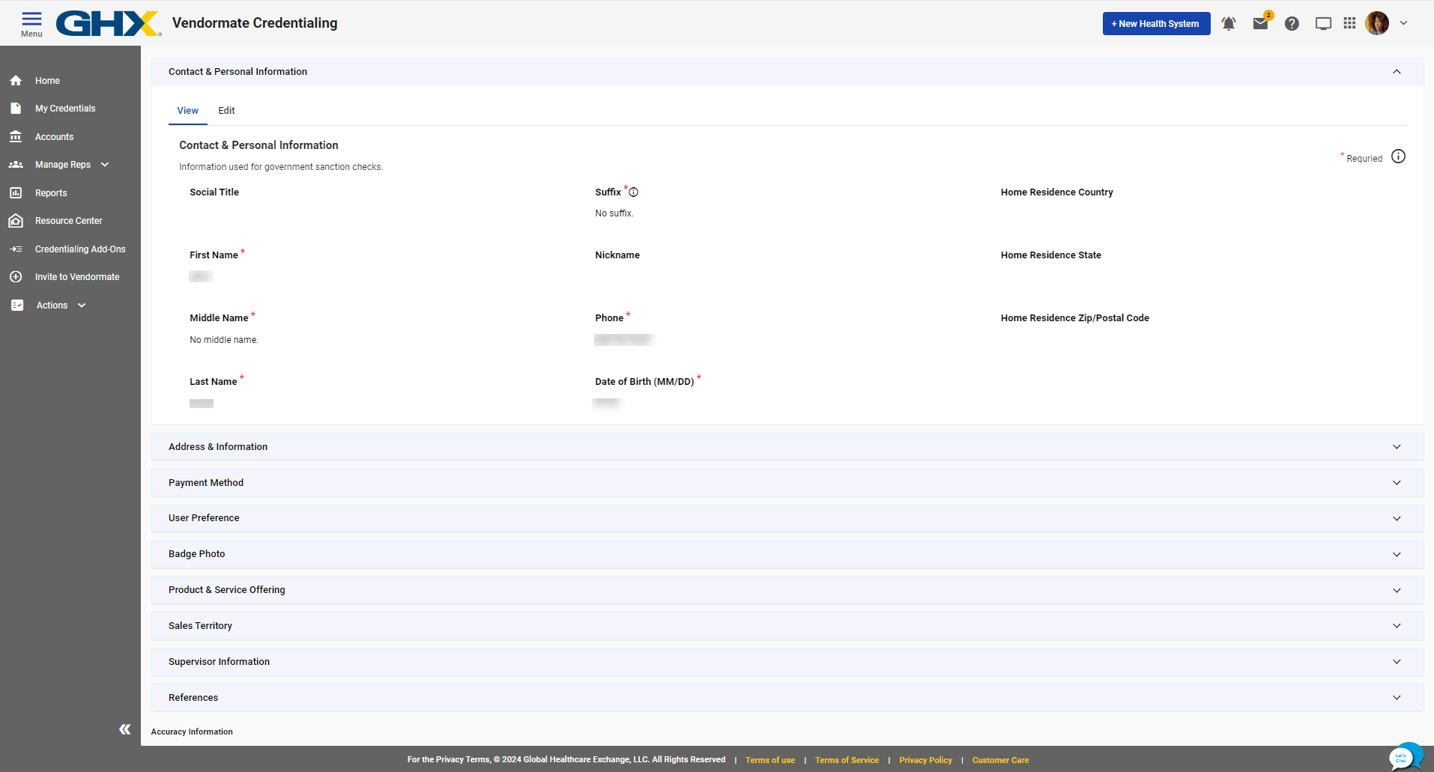Open the Terms of use link

(x=770, y=760)
